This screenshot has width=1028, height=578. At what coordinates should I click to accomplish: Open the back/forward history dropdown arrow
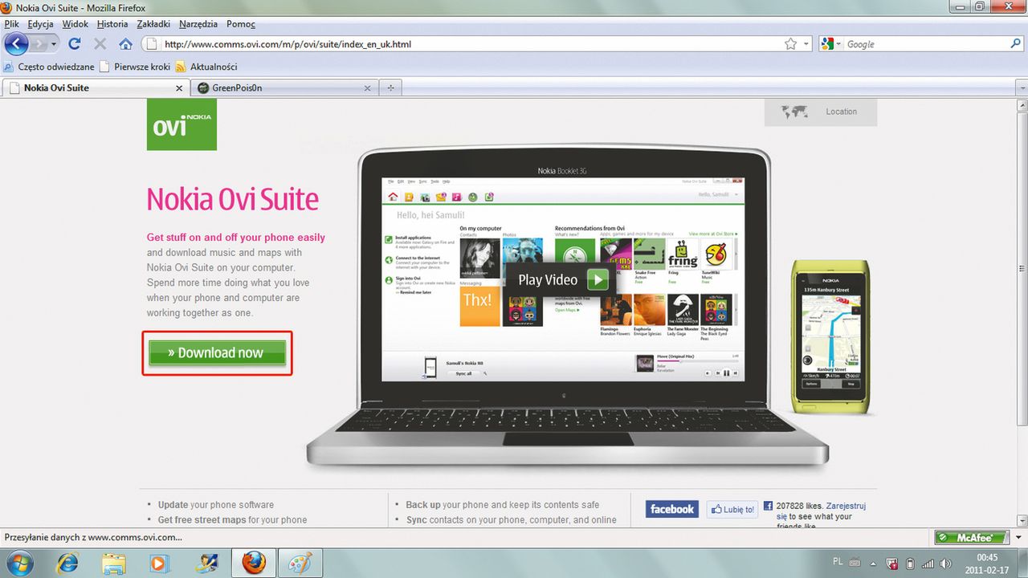coord(54,44)
